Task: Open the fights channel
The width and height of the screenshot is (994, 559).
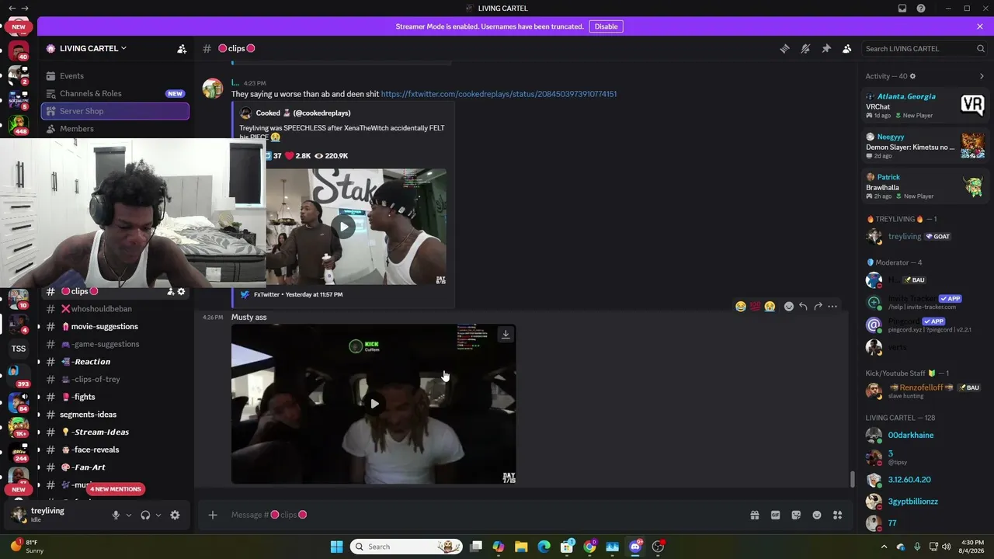Action: (115, 397)
